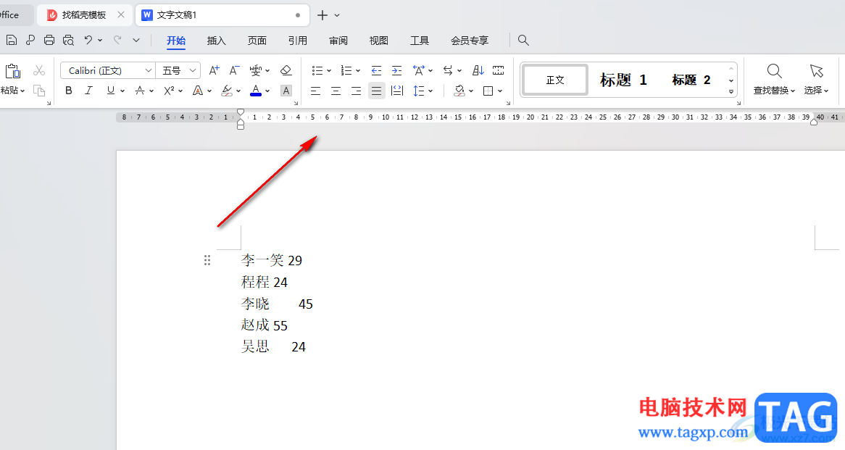Align text right

(x=357, y=91)
